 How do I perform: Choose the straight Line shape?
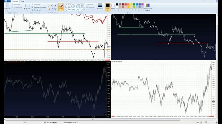66,4
